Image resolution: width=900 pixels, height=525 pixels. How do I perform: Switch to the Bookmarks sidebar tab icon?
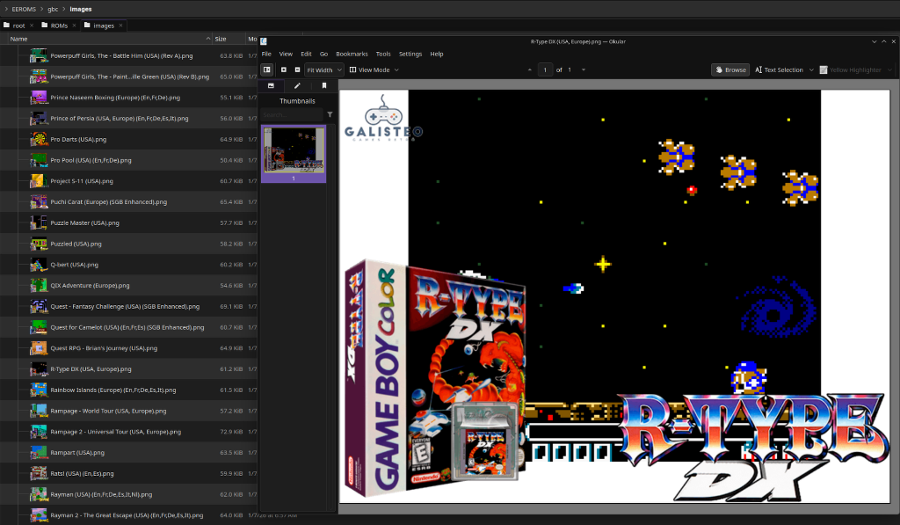tap(323, 85)
